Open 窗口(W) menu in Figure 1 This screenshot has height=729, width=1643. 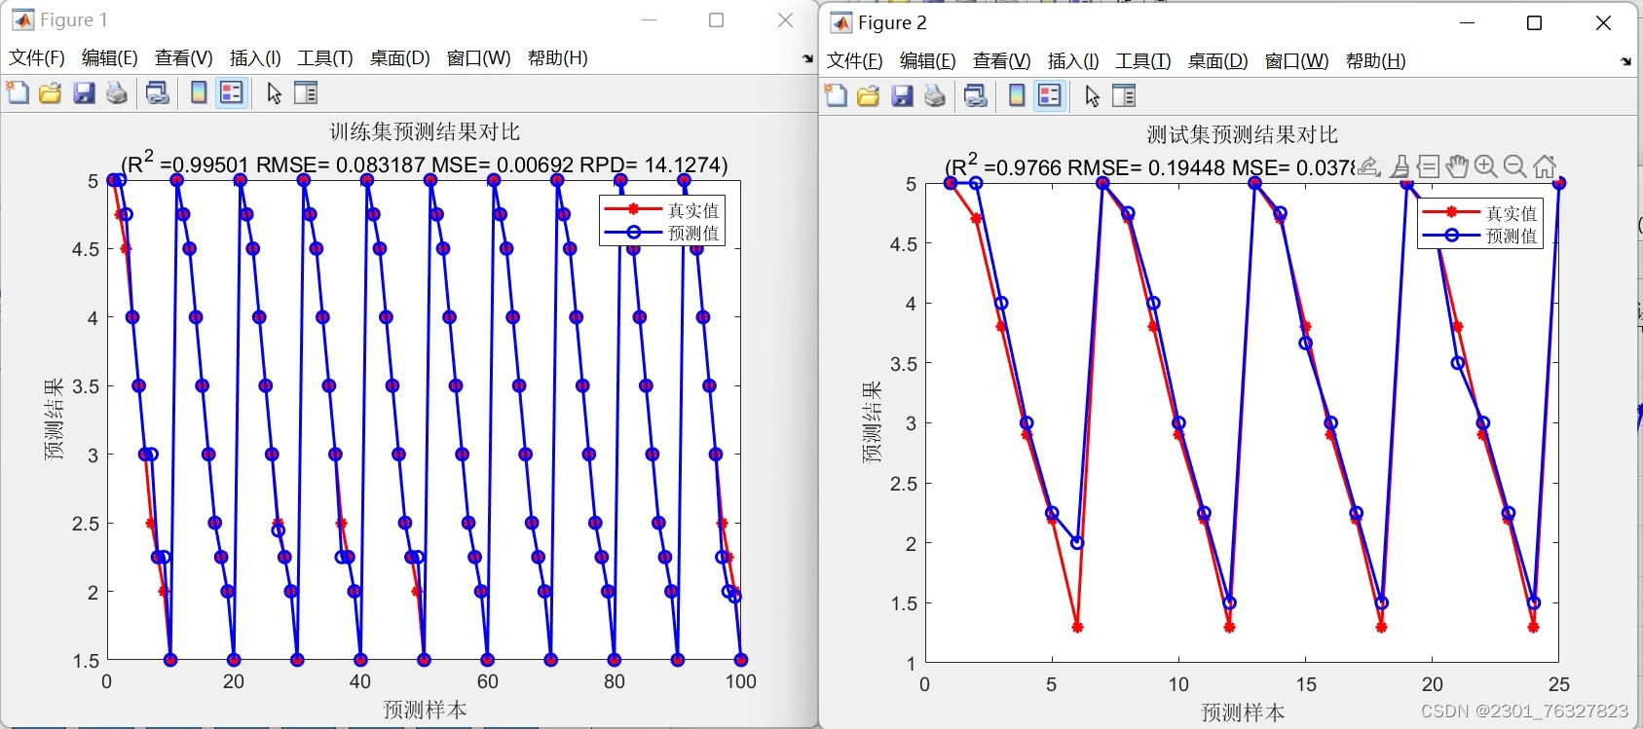pyautogui.click(x=479, y=58)
